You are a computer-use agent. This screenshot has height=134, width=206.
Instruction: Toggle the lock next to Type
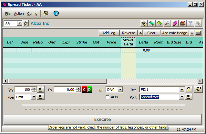click(41, 97)
